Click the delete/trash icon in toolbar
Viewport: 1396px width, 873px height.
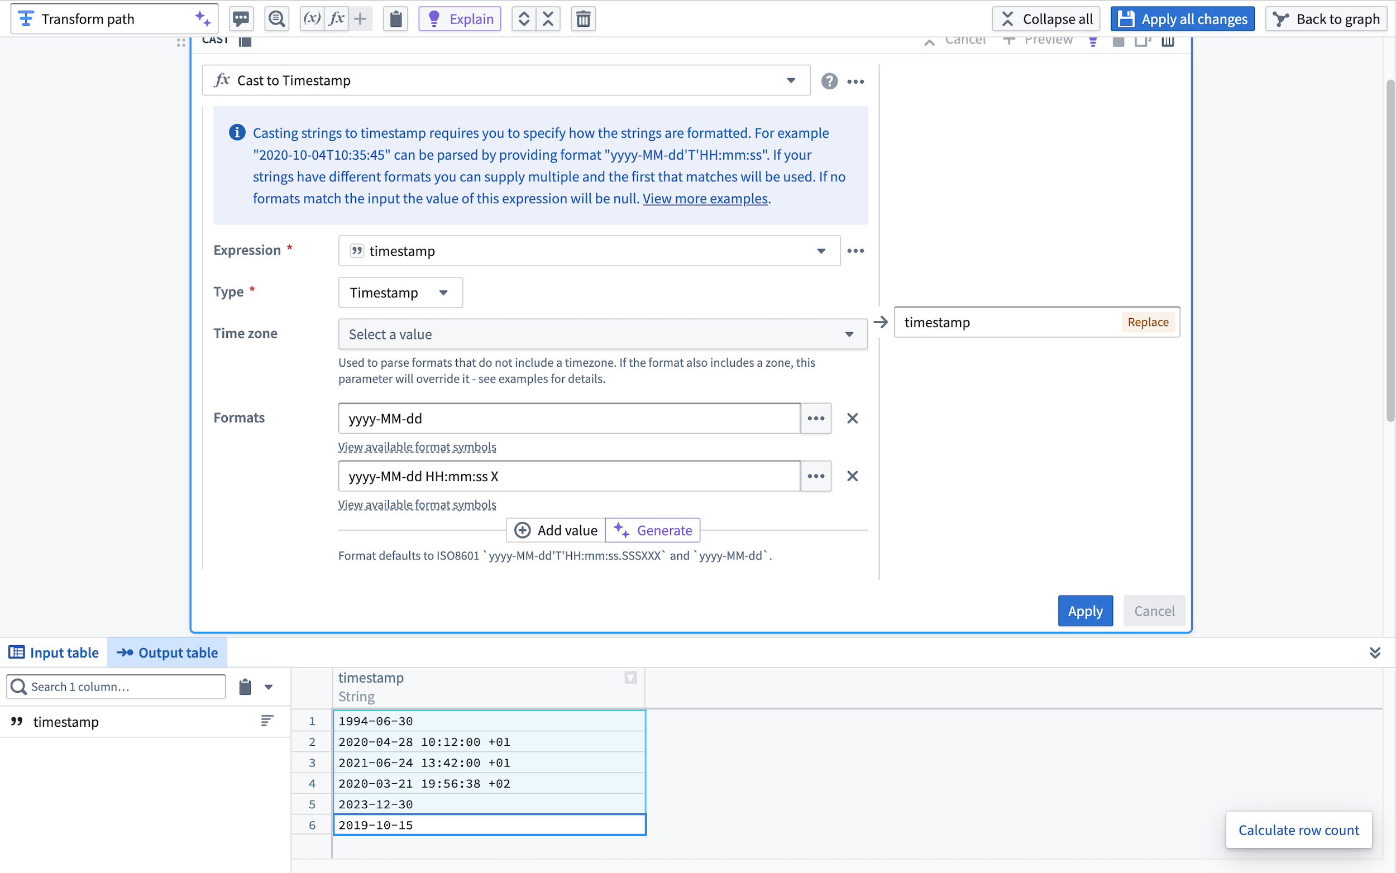click(584, 19)
